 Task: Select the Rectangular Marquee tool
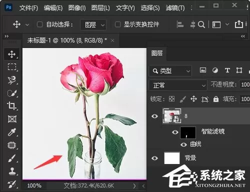(x=12, y=67)
